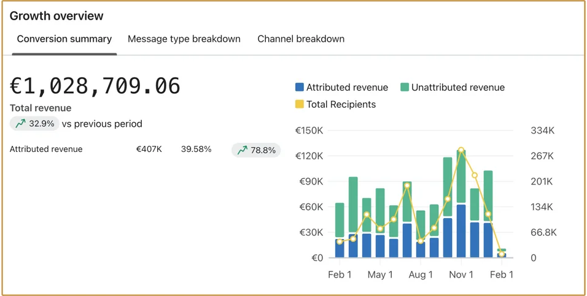Click the 134K right axis label
The image size is (587, 296).
click(542, 207)
